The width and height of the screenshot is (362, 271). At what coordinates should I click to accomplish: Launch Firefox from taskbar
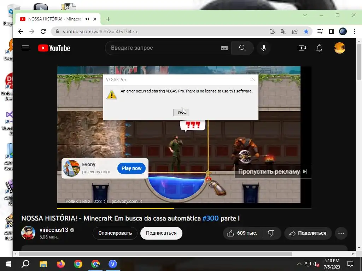click(x=61, y=264)
